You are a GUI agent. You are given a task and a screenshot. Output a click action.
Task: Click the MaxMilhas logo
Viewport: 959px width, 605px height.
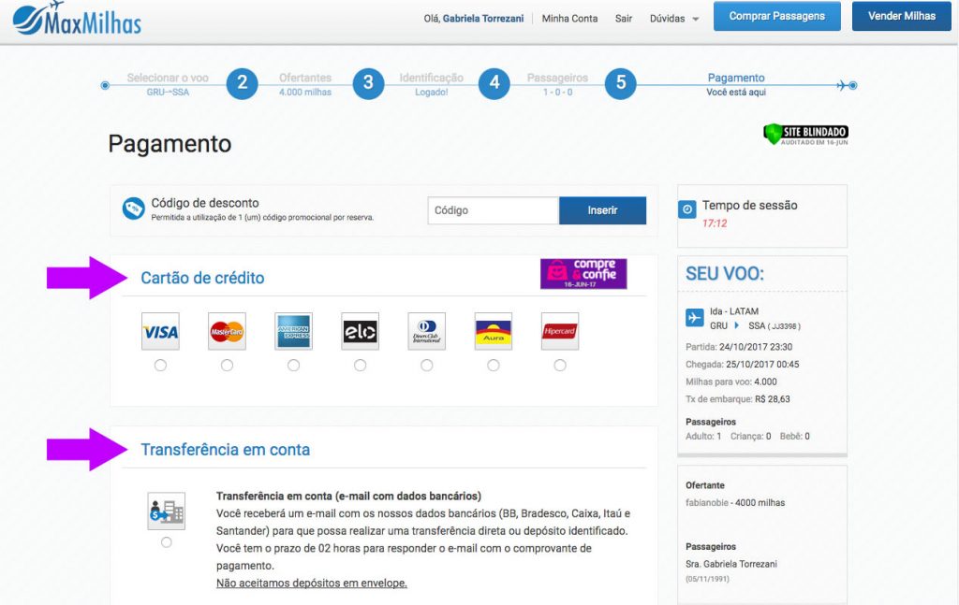(77, 19)
